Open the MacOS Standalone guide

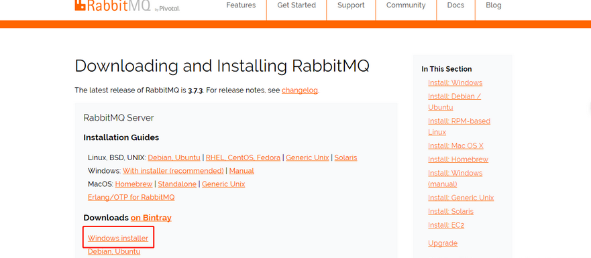(x=177, y=184)
